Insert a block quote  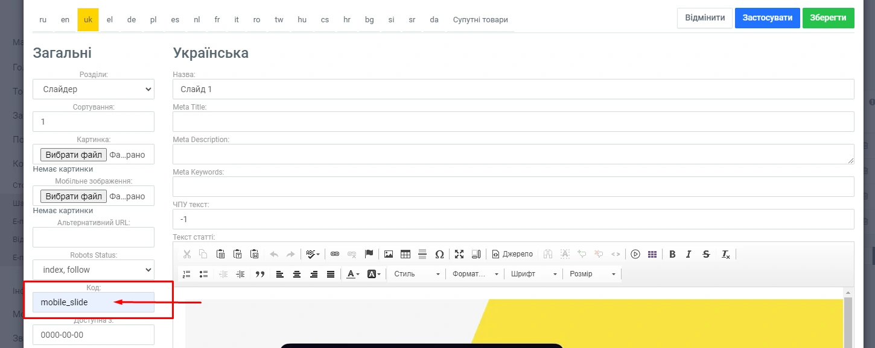[x=260, y=274]
